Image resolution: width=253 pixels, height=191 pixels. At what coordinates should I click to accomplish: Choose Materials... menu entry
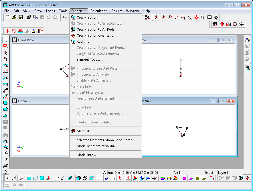(x=106, y=131)
